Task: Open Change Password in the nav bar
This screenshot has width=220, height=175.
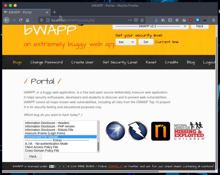Action: pos(47,62)
